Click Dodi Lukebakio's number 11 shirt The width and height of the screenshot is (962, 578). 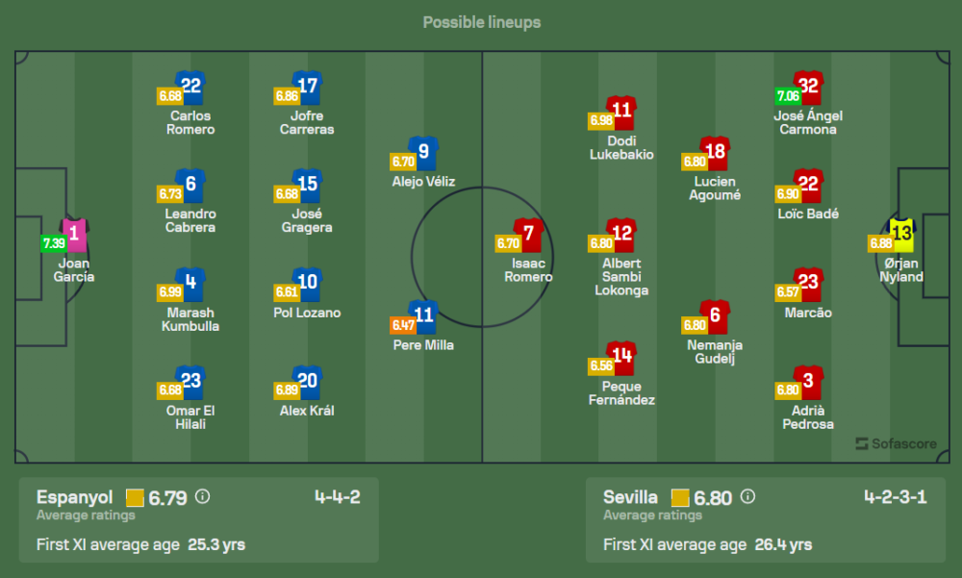coord(621,112)
